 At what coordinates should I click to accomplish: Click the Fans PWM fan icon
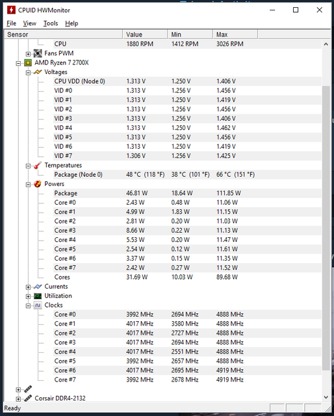tap(38, 53)
